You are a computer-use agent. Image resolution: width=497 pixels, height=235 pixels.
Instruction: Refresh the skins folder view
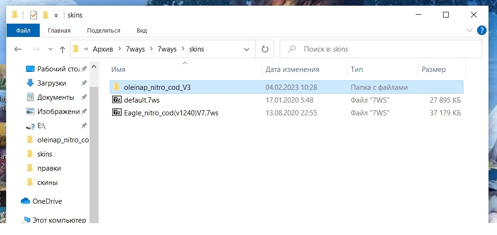tap(265, 49)
